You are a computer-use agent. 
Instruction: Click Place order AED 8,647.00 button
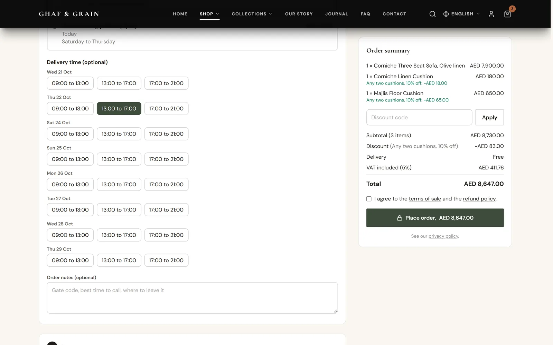point(435,218)
